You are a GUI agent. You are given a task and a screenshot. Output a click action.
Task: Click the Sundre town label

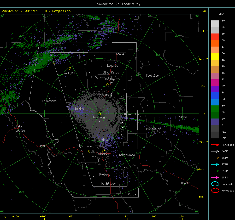[x=79, y=108]
